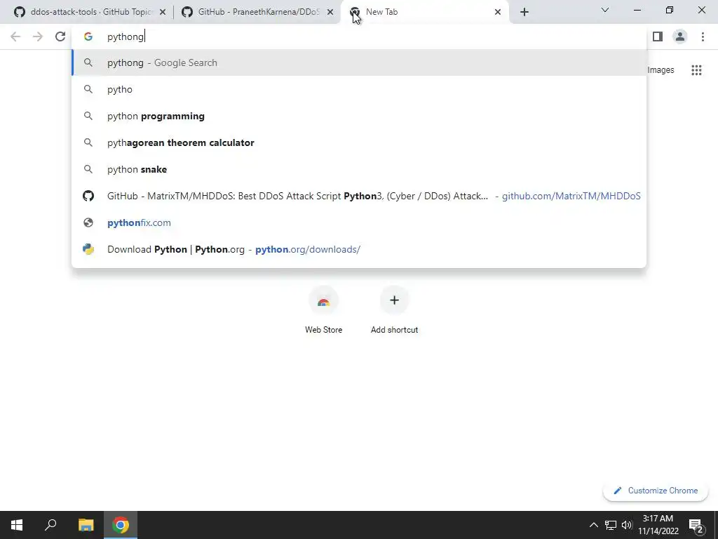This screenshot has width=718, height=539.
Task: Click in the address bar text 'pythong'
Action: 125,36
